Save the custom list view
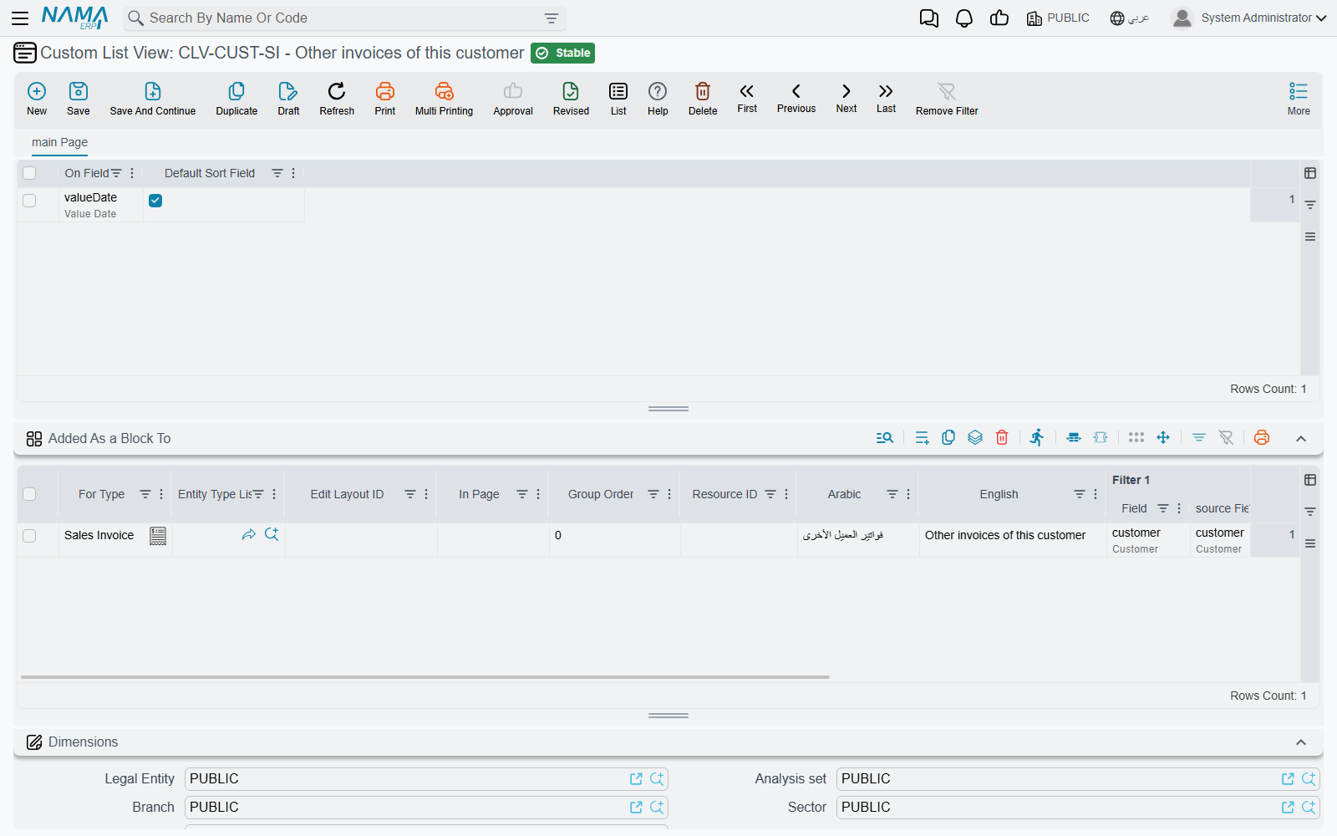 click(79, 91)
